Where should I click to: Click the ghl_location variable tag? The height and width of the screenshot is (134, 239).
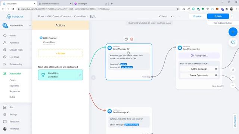tap(127, 67)
